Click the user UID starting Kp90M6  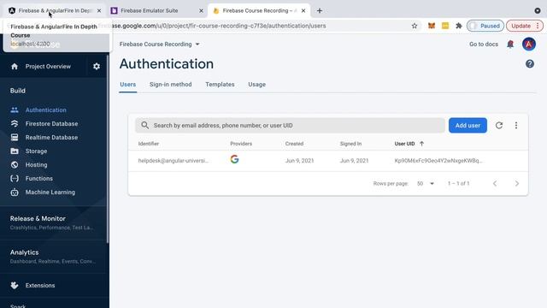coord(438,161)
